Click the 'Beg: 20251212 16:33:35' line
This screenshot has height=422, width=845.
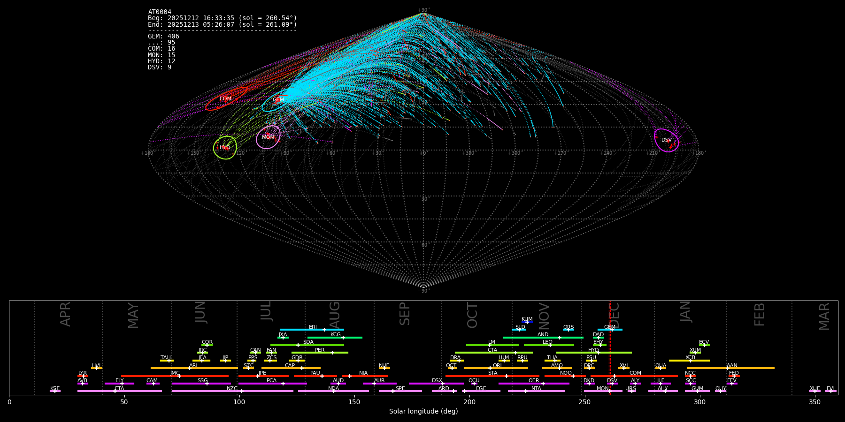click(x=223, y=18)
